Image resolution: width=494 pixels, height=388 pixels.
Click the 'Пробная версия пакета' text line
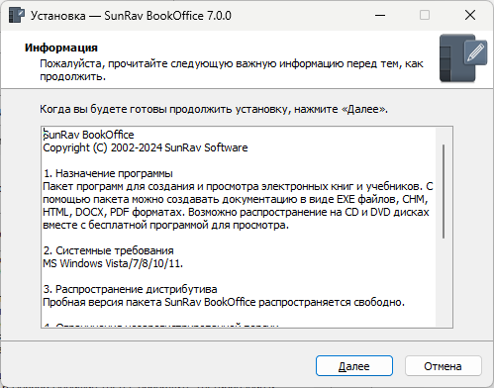224,302
